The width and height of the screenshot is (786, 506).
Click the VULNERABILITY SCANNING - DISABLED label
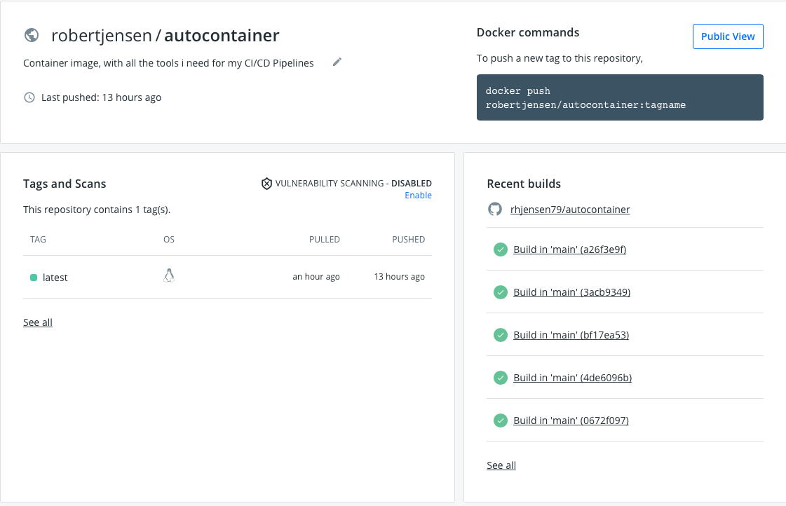[353, 184]
